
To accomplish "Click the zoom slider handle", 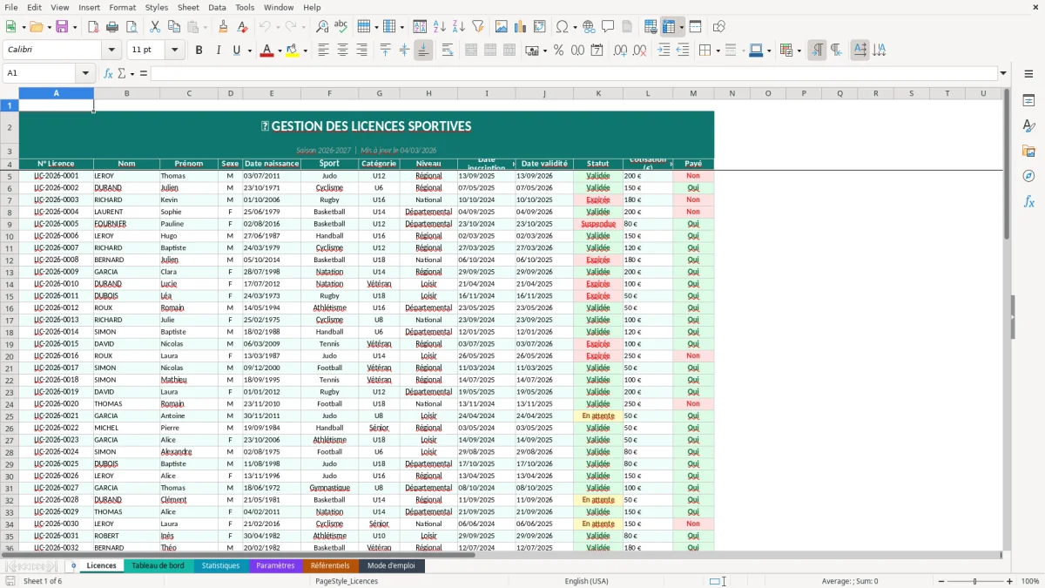I will click(974, 581).
